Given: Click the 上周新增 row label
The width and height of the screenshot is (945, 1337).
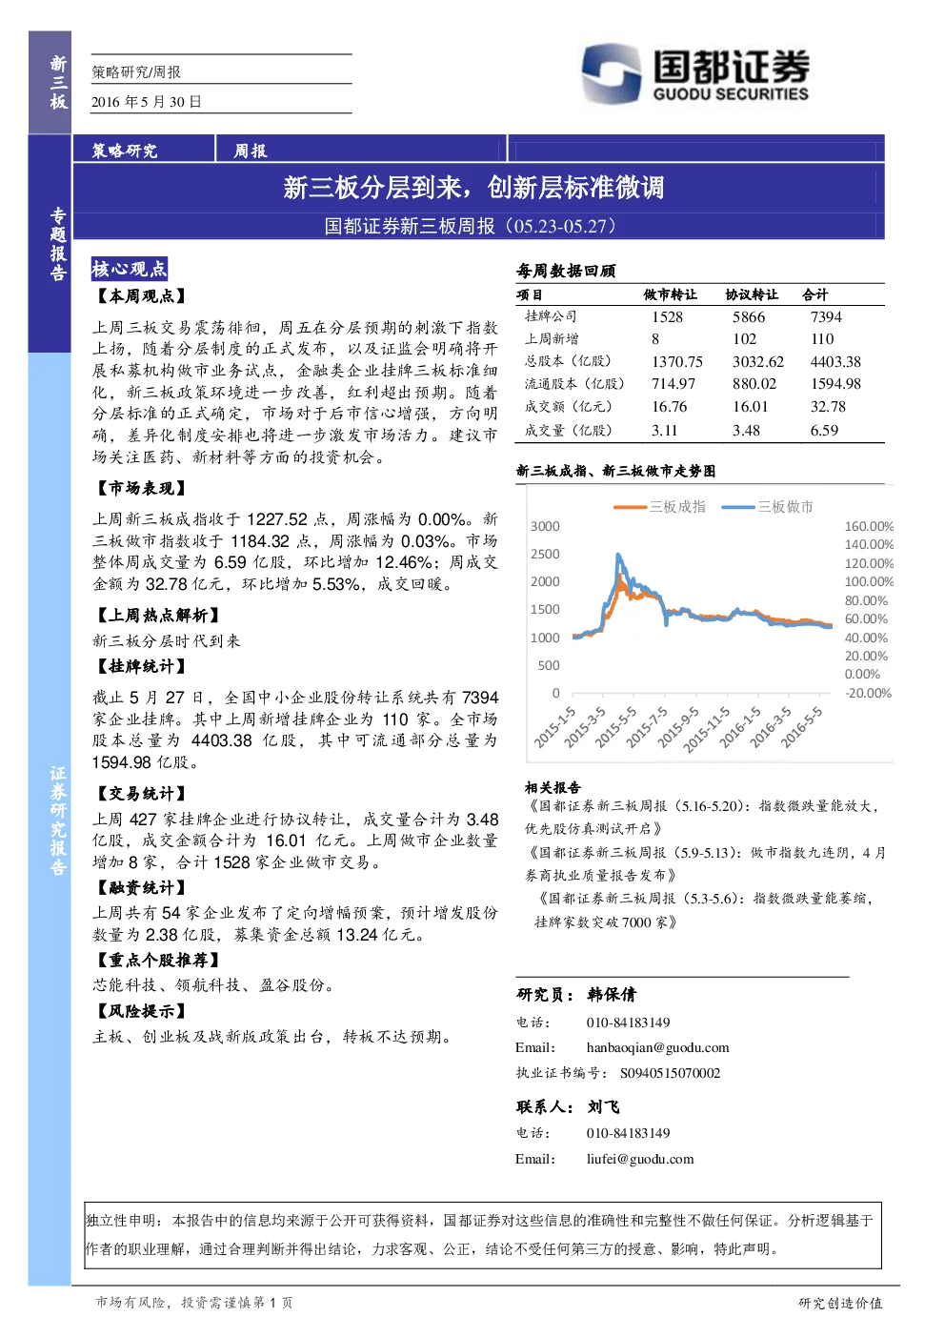Looking at the screenshot, I should tap(552, 339).
